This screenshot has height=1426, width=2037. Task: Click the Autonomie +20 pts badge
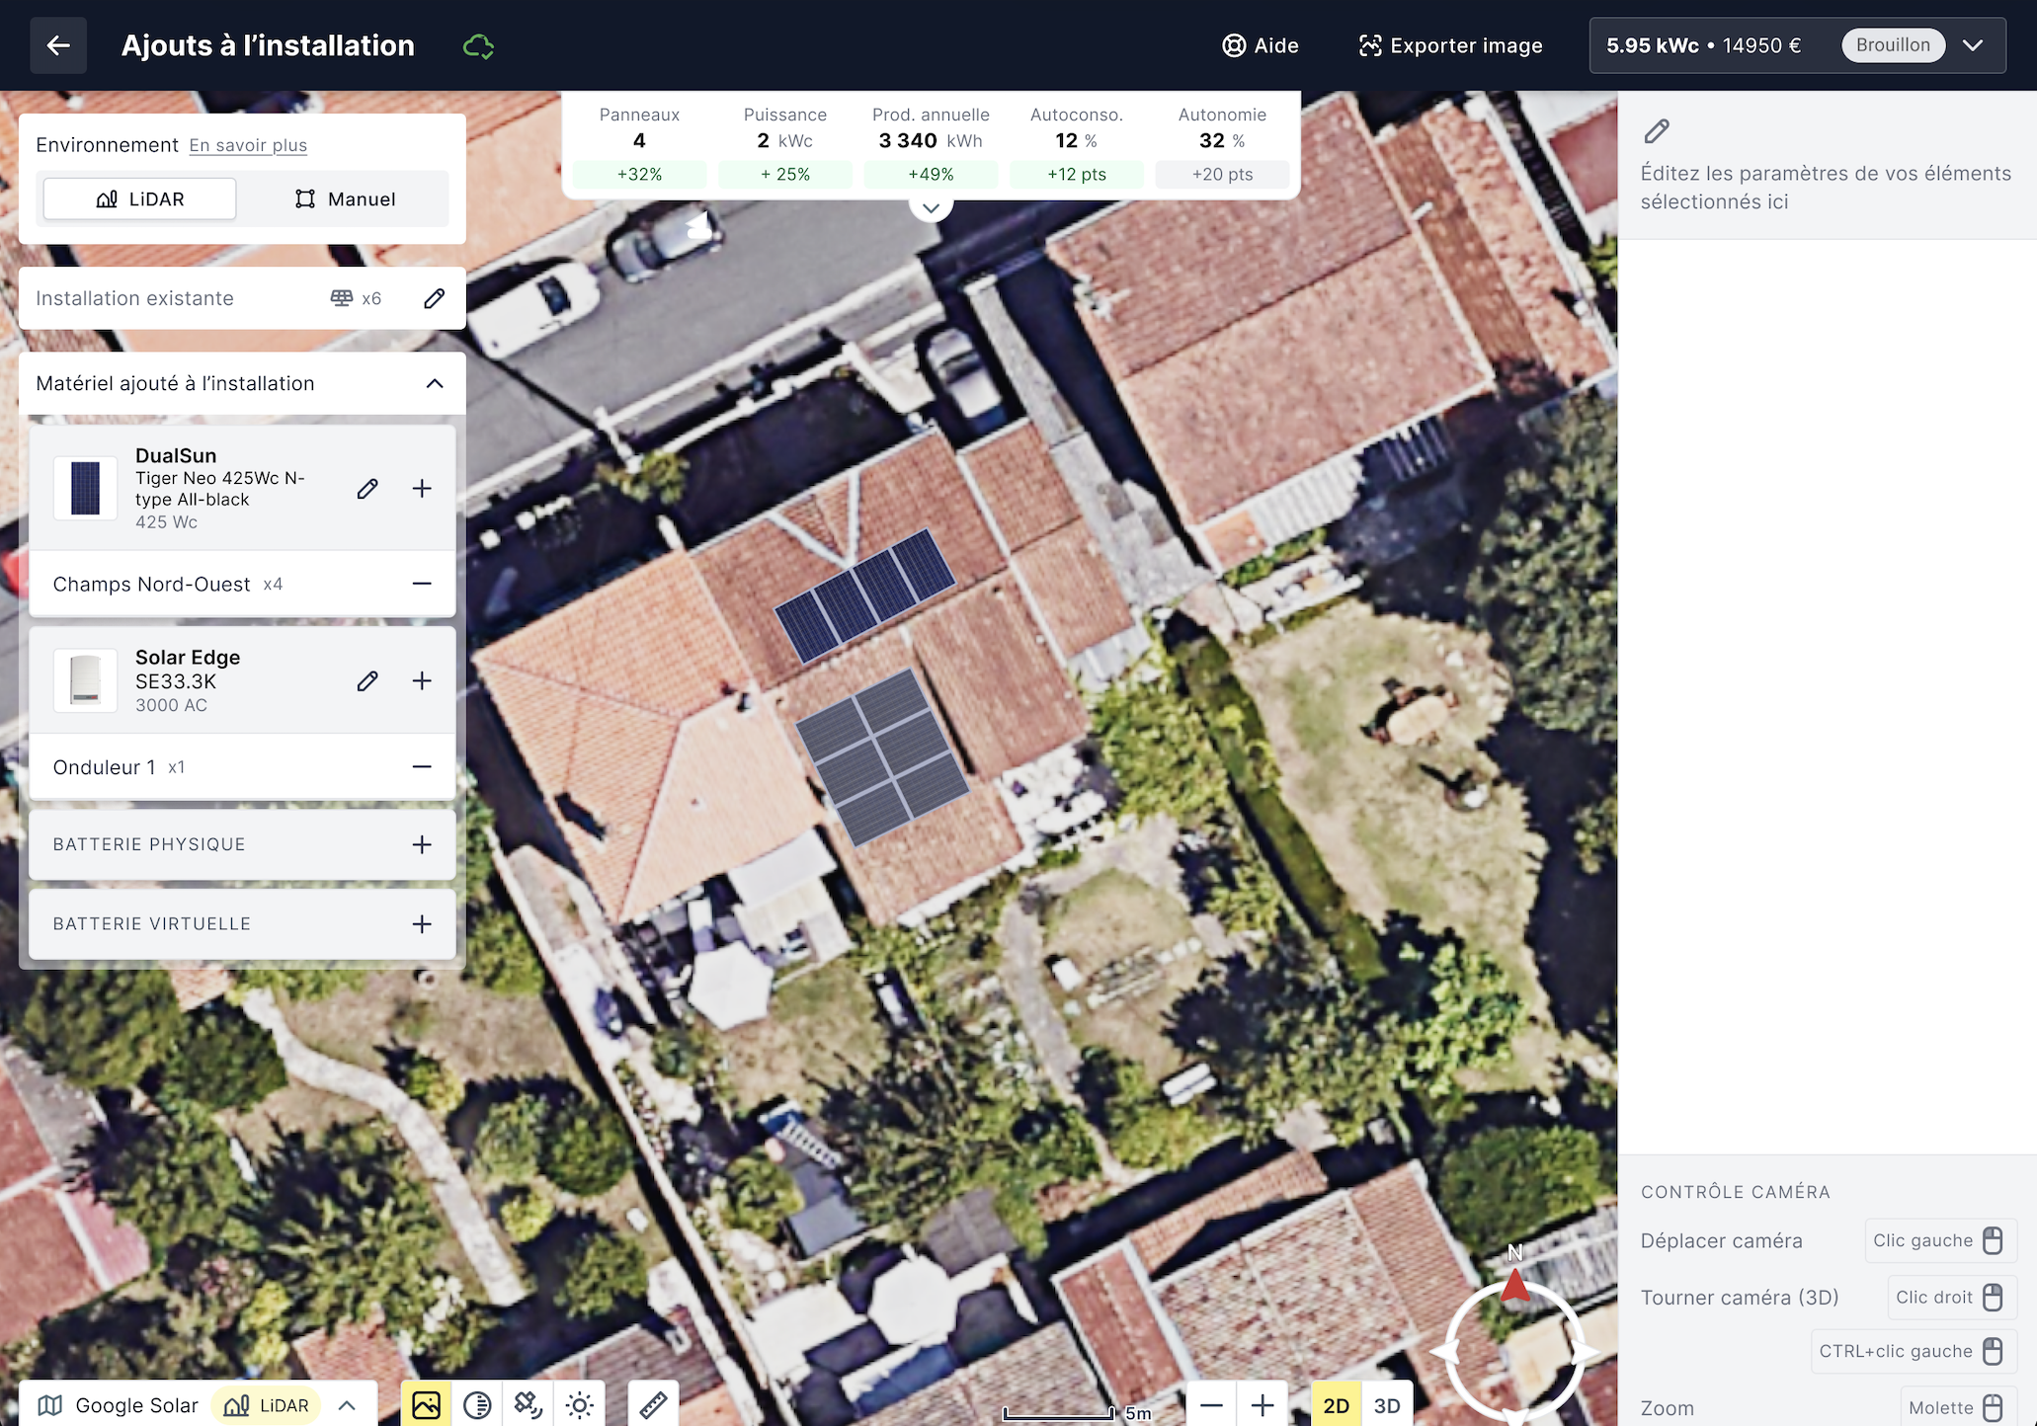point(1222,174)
